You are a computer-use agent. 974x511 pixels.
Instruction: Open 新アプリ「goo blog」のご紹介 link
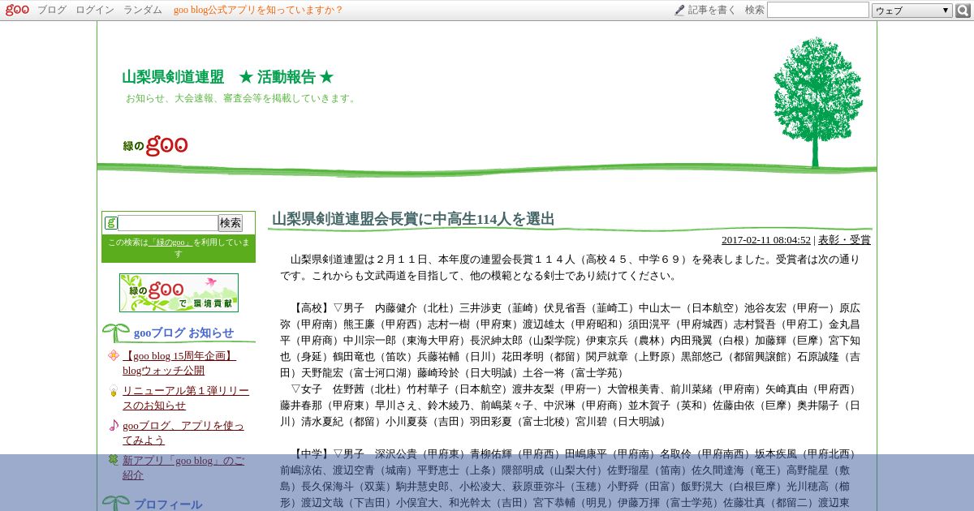[183, 467]
